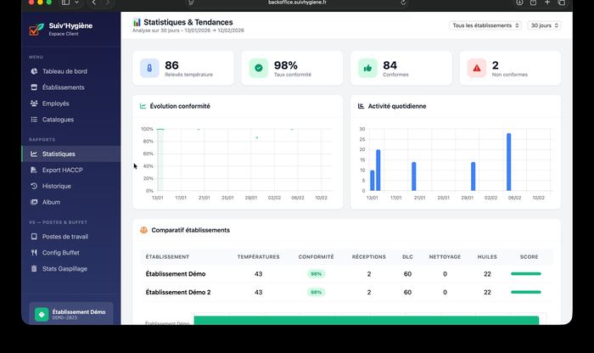Image resolution: width=594 pixels, height=353 pixels.
Task: Click the 2 Non conformes value
Action: pyautogui.click(x=495, y=65)
